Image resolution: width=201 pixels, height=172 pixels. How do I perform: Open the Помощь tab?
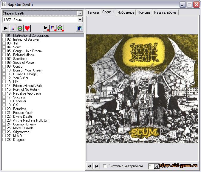(144, 12)
